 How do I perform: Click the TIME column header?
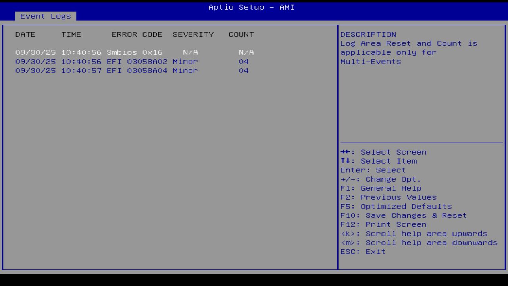71,34
